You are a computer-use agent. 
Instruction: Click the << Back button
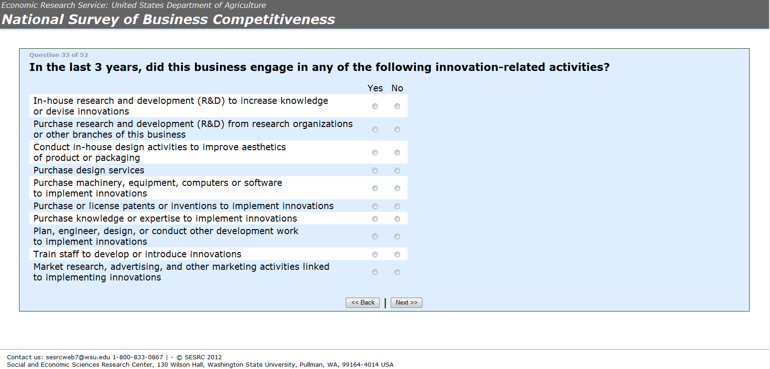pos(362,303)
